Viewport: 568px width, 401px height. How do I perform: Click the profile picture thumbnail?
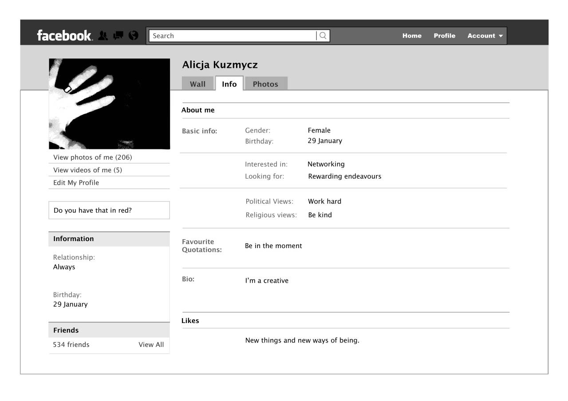tap(109, 104)
